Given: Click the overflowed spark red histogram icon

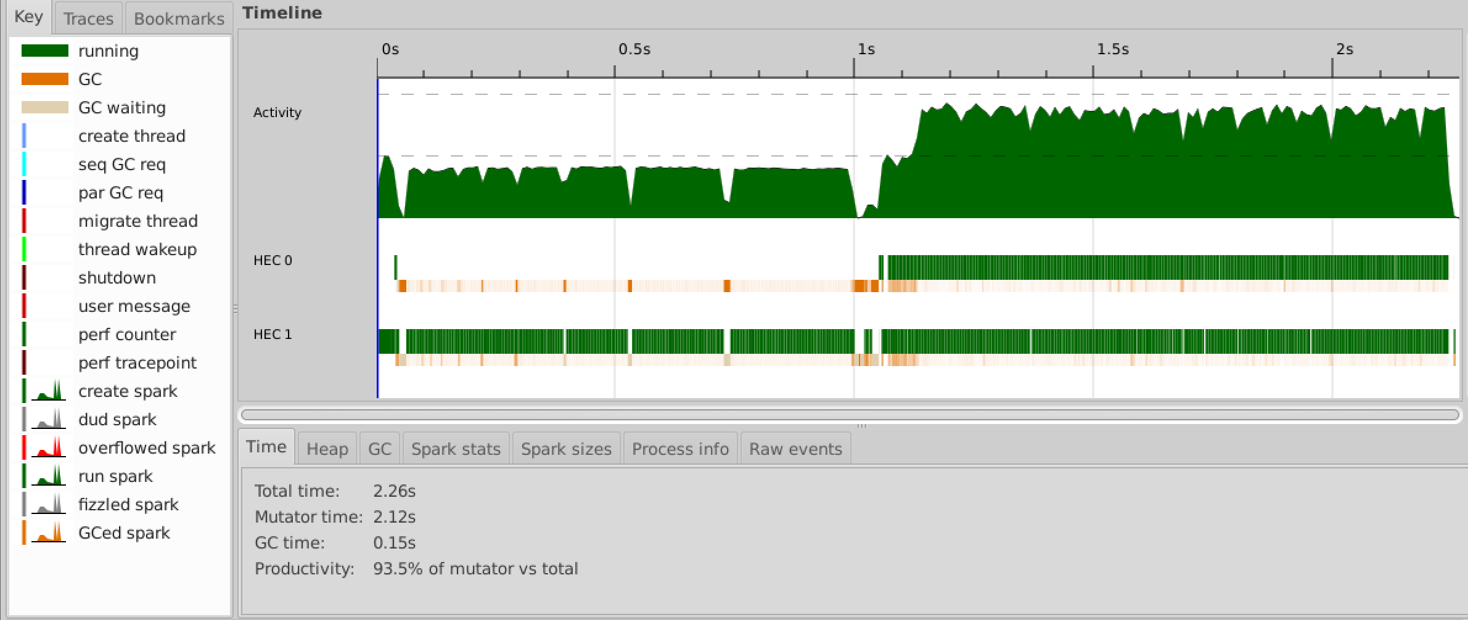Looking at the screenshot, I should click(x=48, y=448).
